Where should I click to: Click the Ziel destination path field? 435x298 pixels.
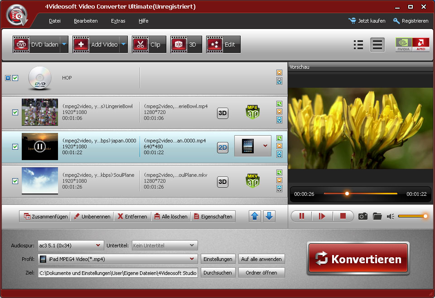[118, 273]
